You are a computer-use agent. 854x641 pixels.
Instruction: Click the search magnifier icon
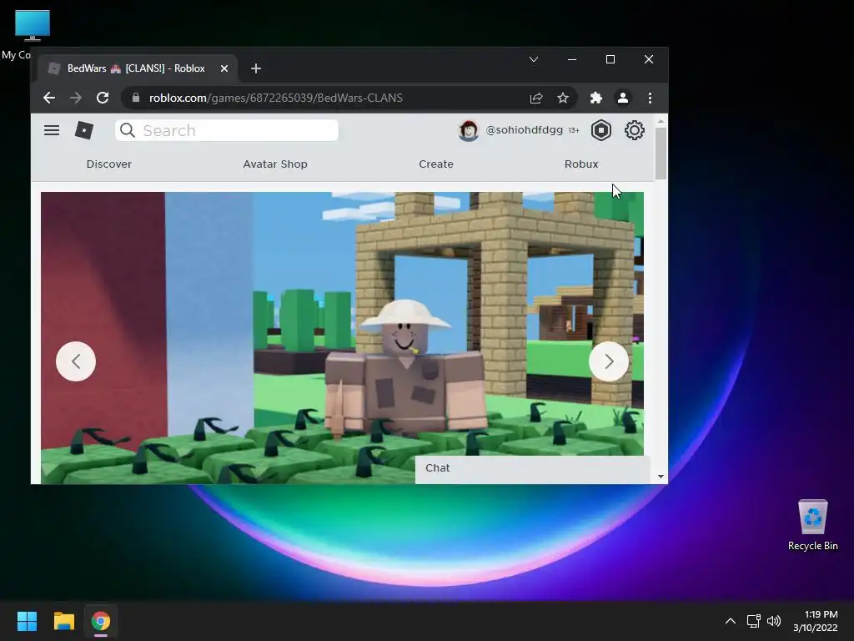128,130
